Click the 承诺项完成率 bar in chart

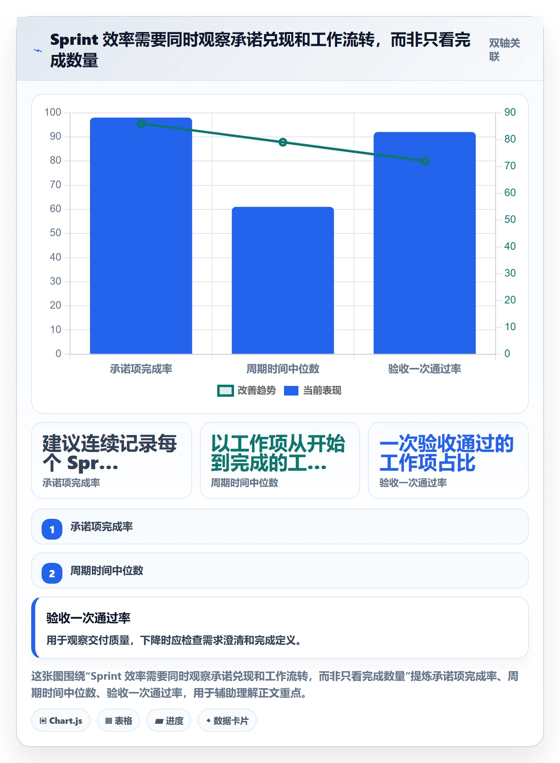click(x=141, y=236)
